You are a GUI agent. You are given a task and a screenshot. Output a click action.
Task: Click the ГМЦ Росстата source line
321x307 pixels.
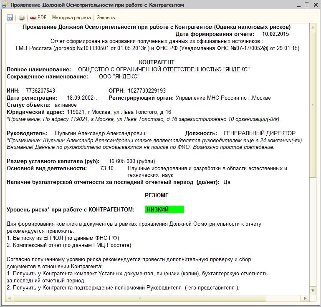(157, 48)
